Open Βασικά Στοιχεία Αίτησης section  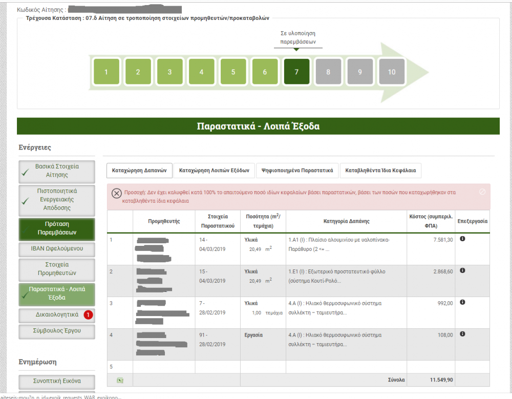57,171
